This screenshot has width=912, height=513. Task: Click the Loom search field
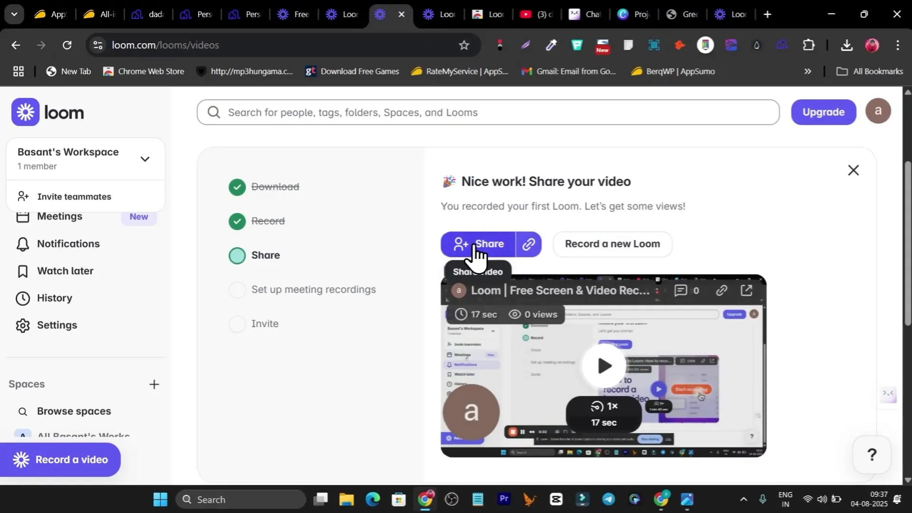[x=488, y=113]
